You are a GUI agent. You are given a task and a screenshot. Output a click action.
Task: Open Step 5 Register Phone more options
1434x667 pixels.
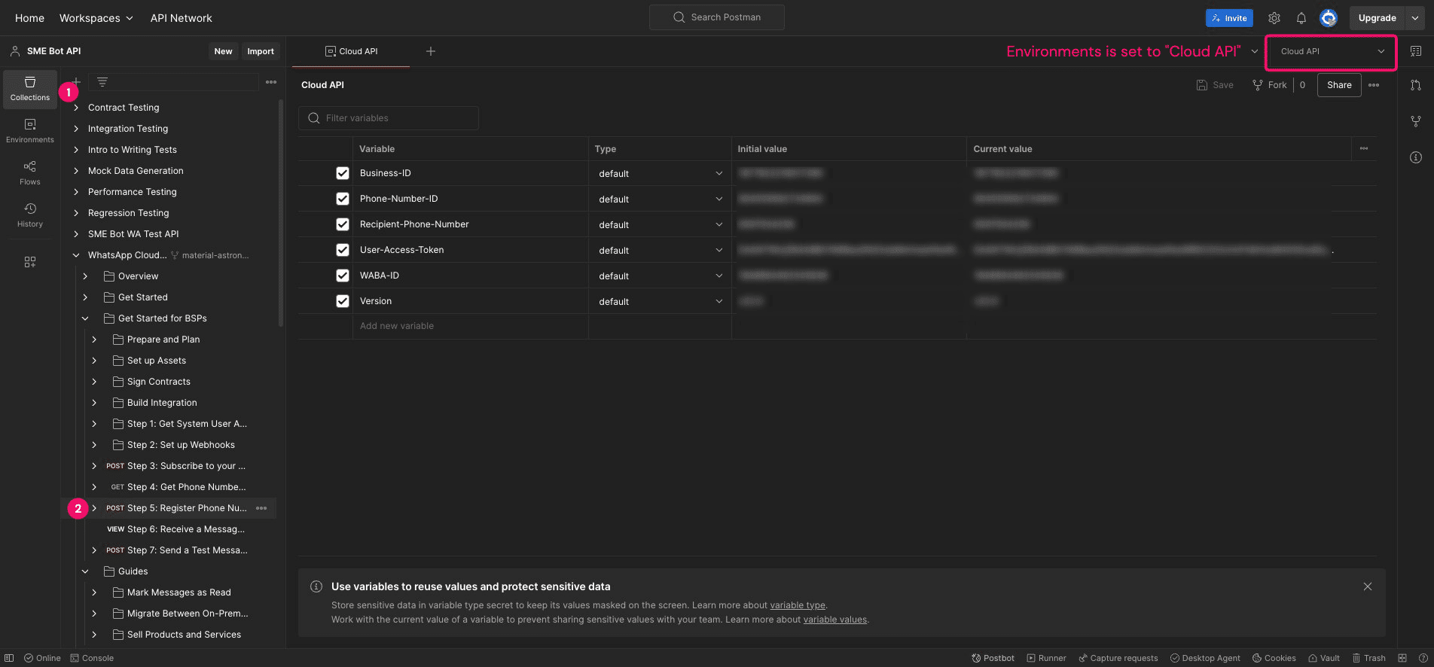[261, 508]
